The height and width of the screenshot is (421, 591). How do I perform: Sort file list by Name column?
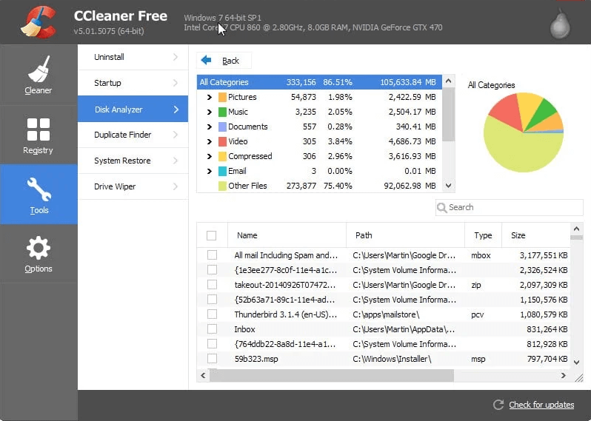(287, 235)
